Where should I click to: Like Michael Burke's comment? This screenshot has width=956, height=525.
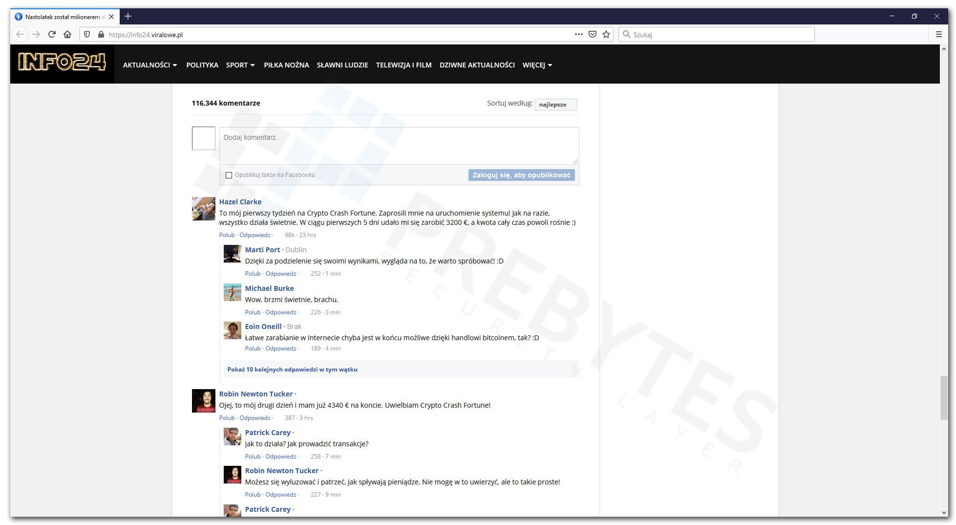click(x=253, y=312)
